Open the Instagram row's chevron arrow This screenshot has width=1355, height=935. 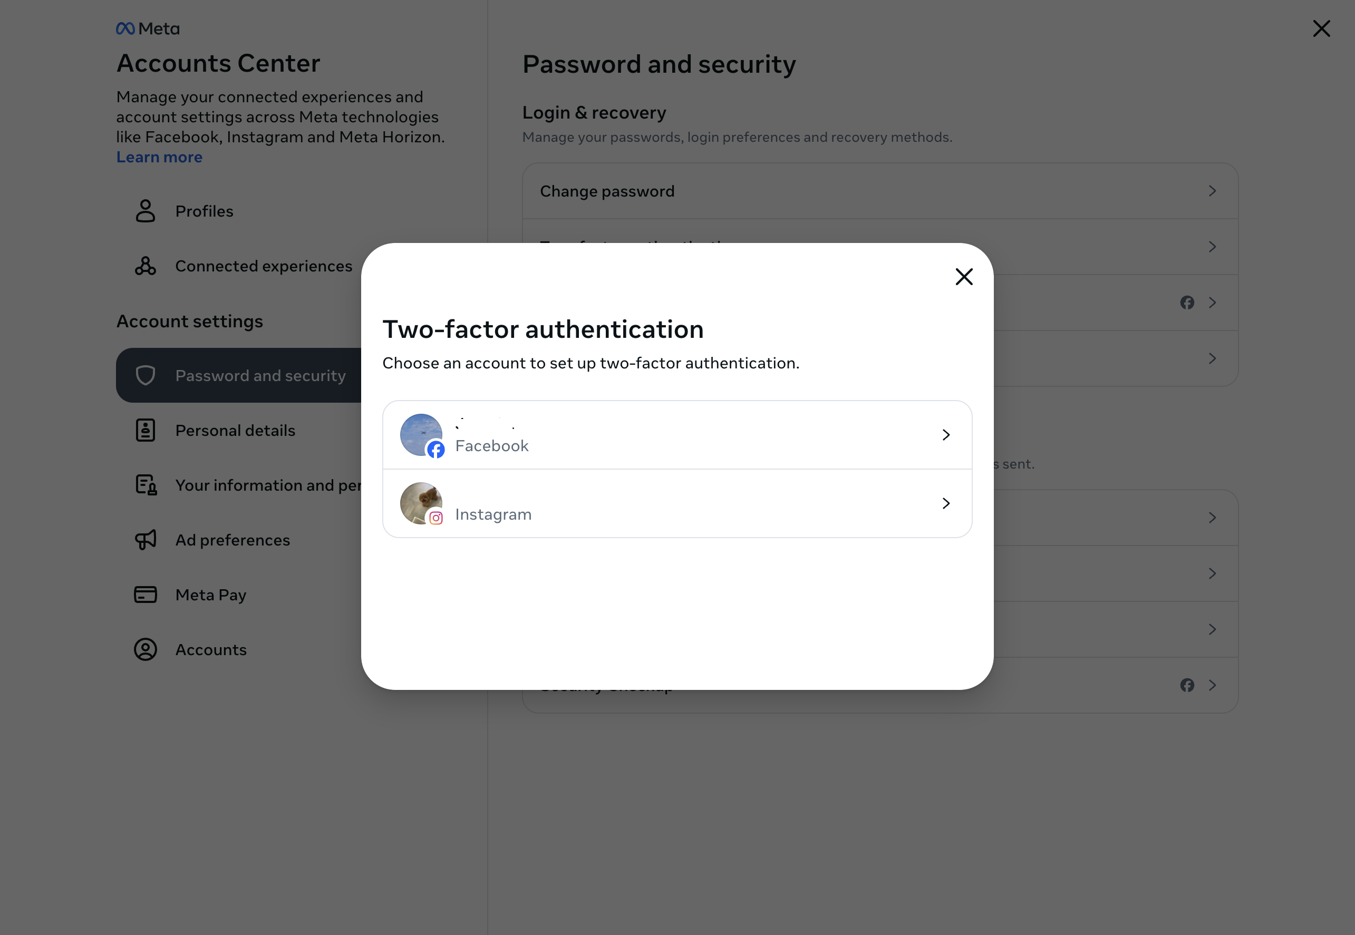(946, 503)
